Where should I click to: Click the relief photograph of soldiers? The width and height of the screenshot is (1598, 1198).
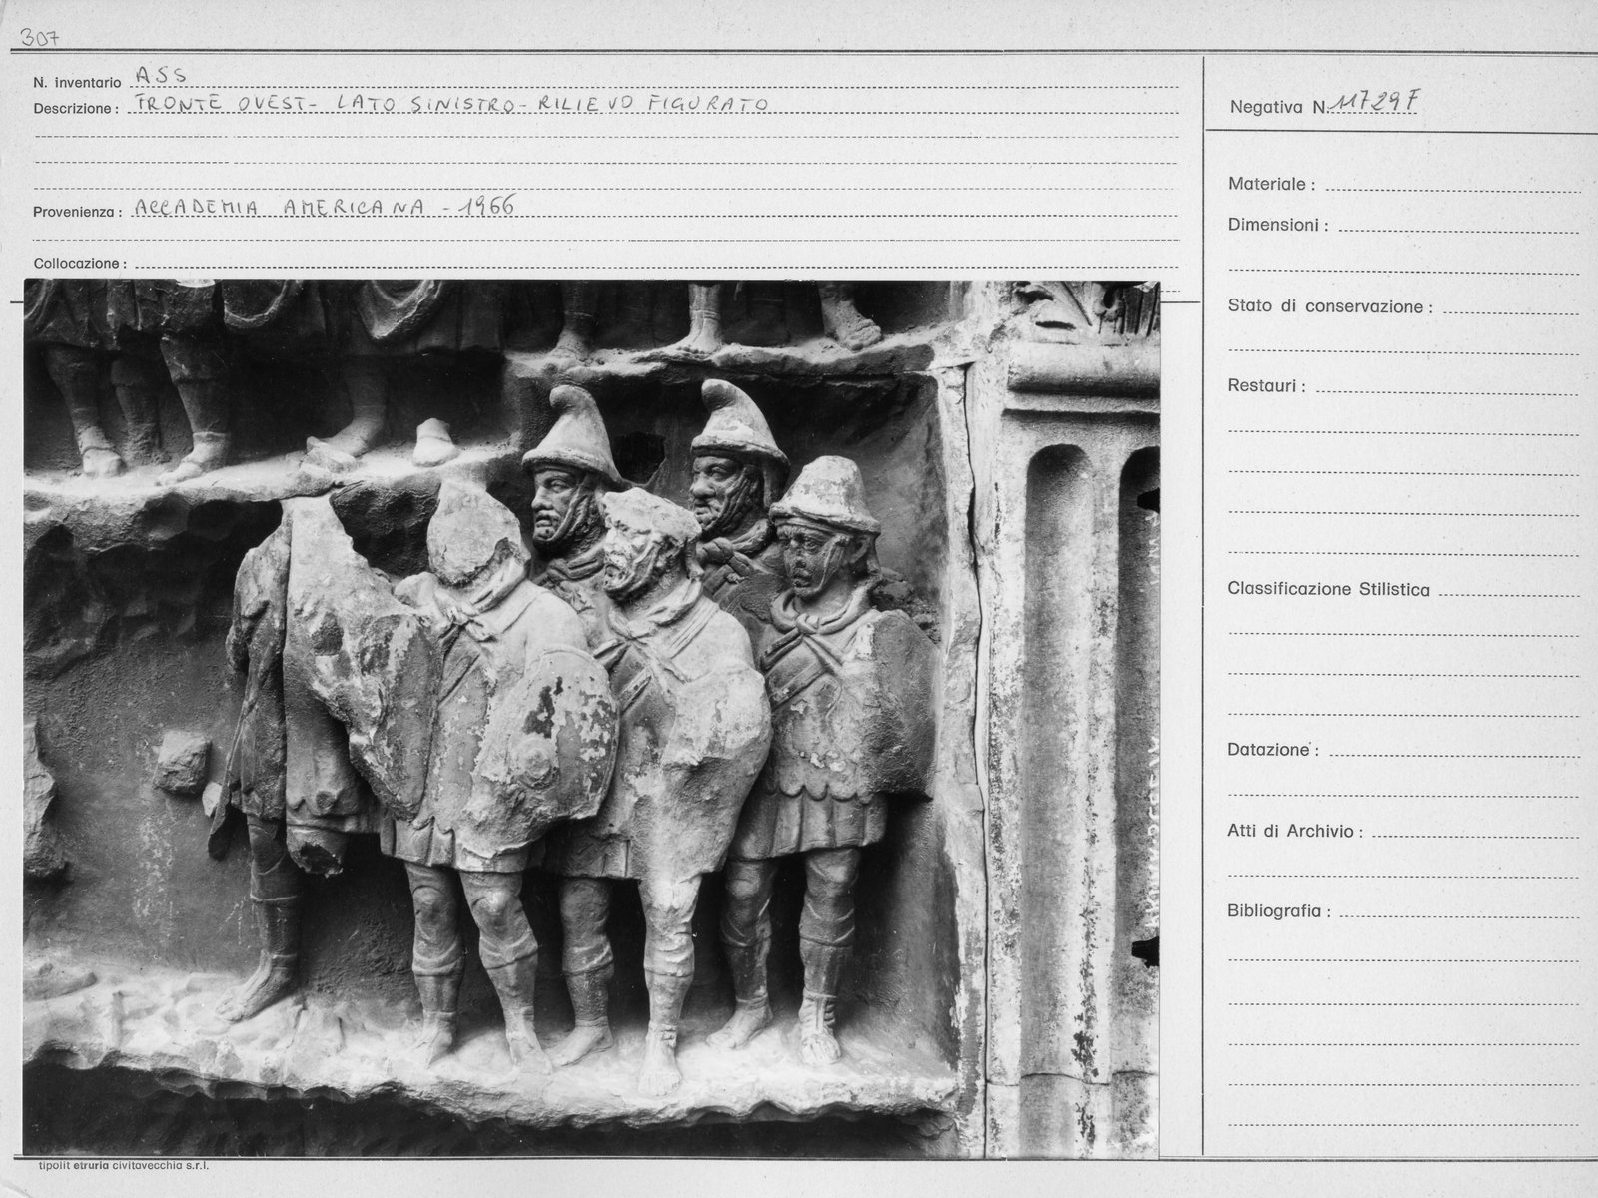pyautogui.click(x=591, y=719)
